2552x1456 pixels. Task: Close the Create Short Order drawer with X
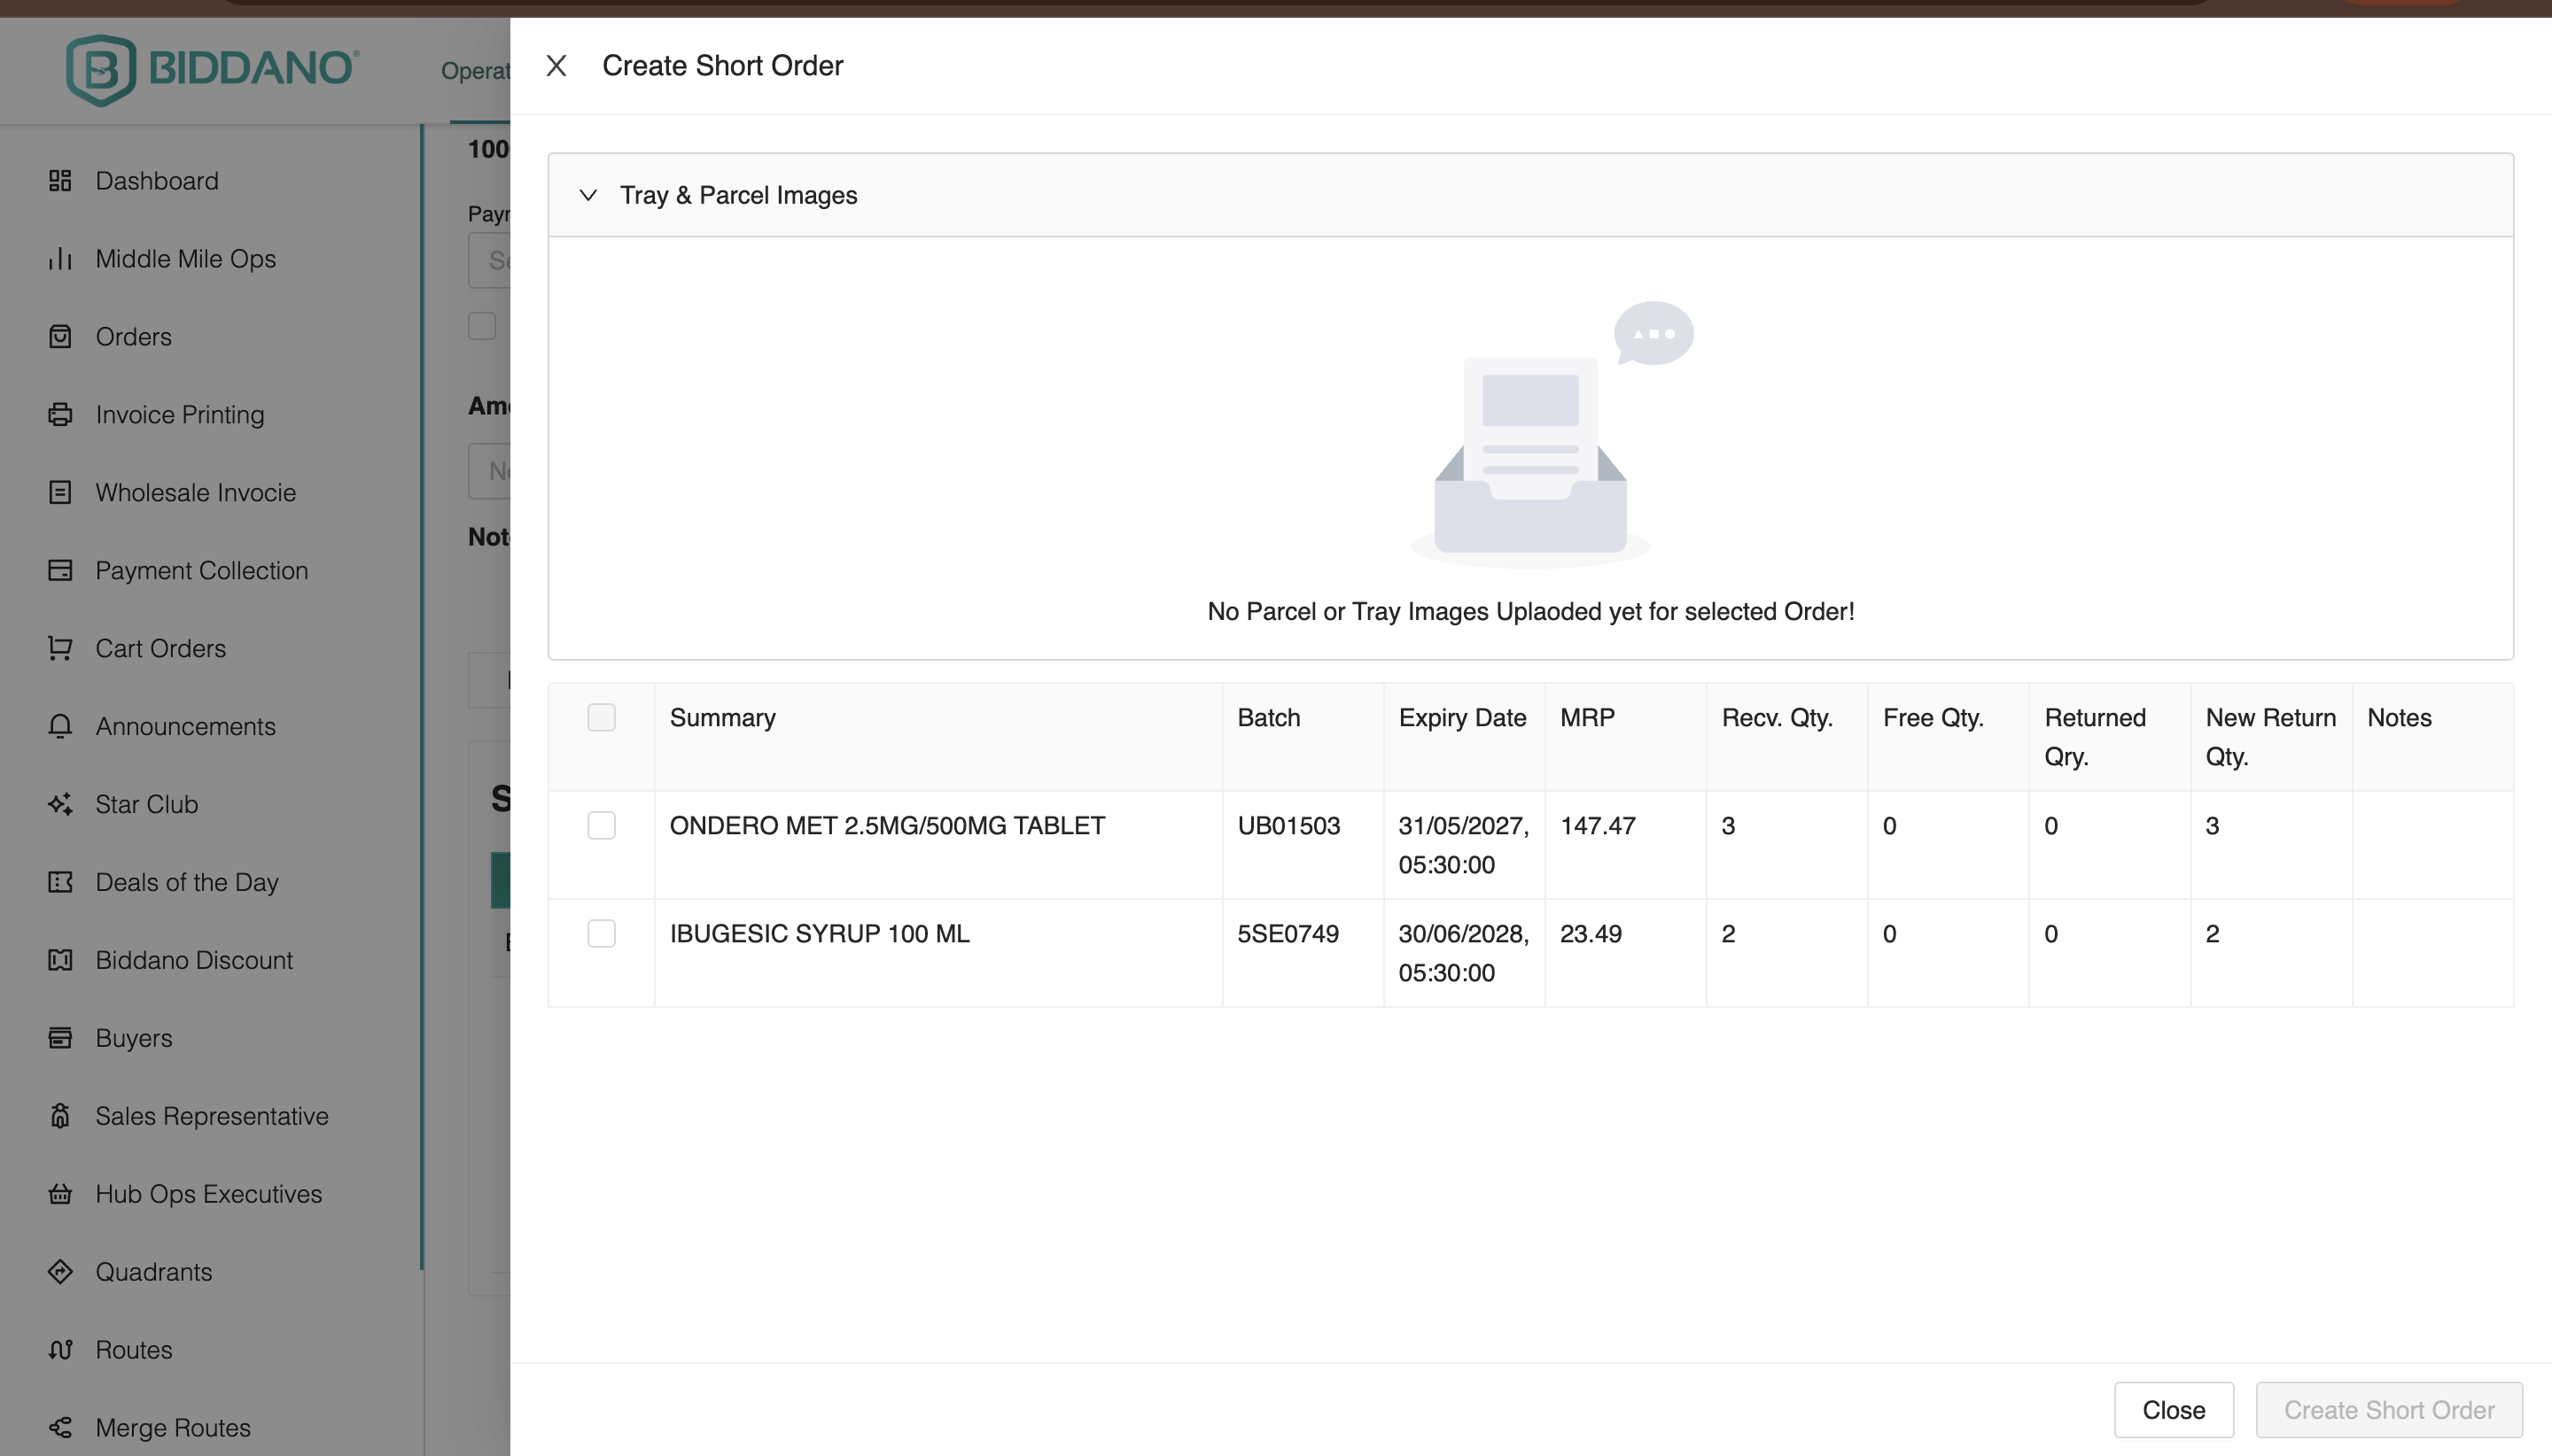click(556, 66)
